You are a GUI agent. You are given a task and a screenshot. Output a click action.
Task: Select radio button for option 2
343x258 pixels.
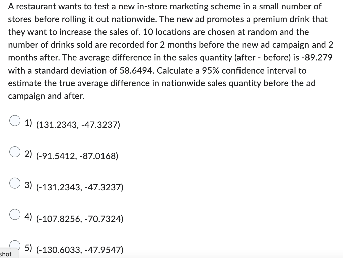pos(14,153)
